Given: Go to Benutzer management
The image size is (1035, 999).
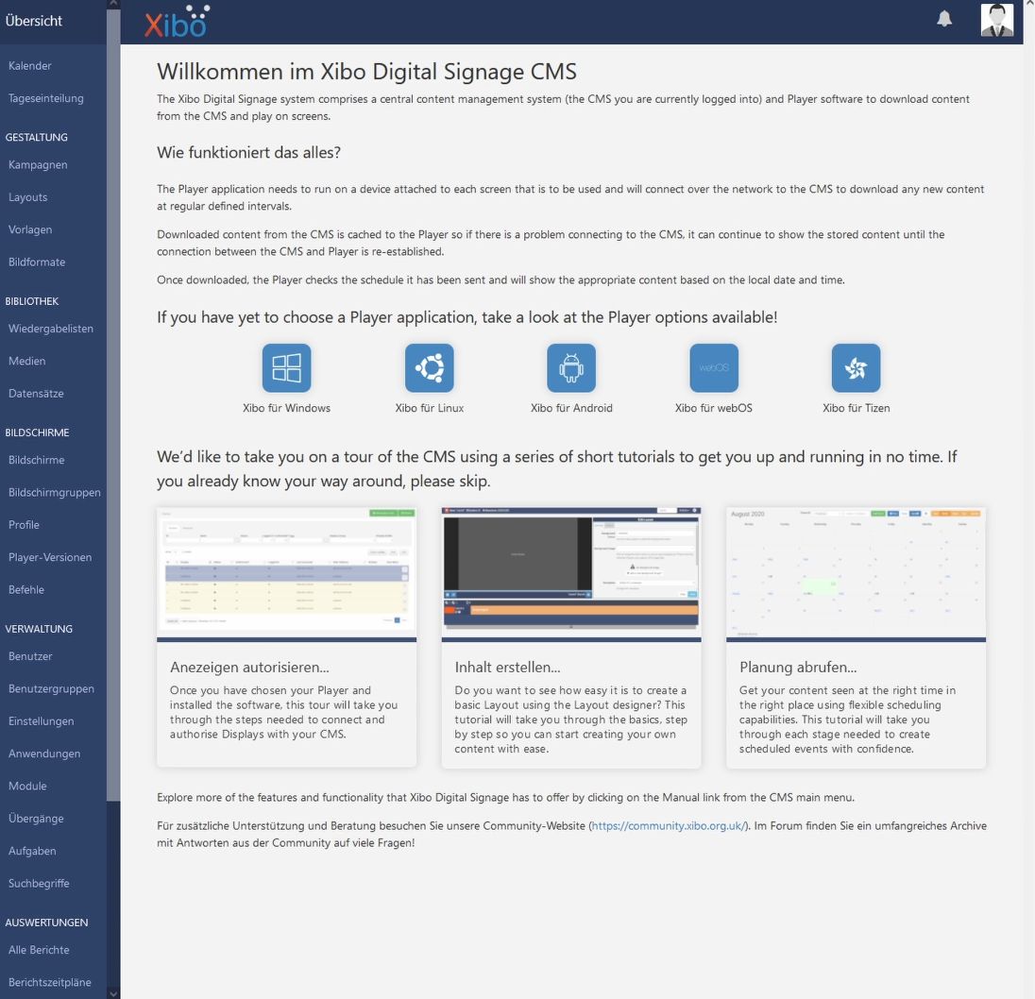Looking at the screenshot, I should 30,656.
